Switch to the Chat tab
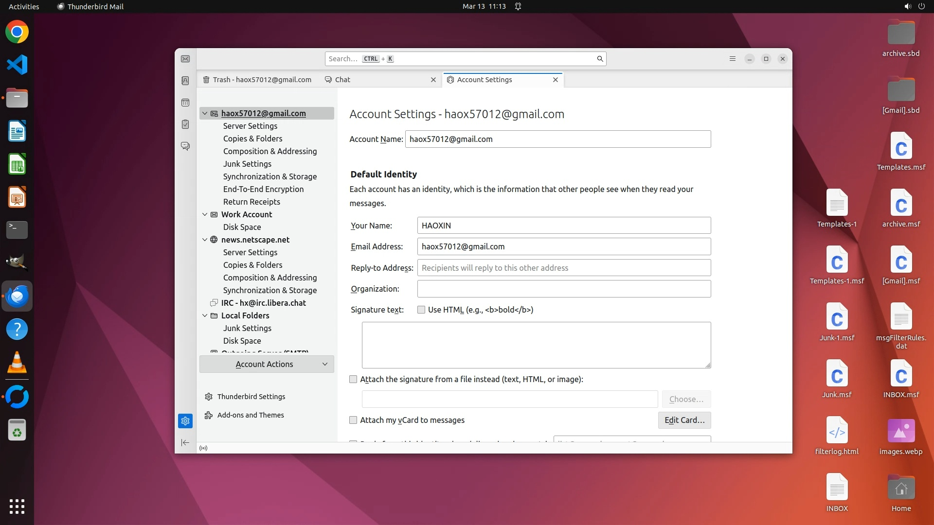The width and height of the screenshot is (934, 525). (342, 80)
